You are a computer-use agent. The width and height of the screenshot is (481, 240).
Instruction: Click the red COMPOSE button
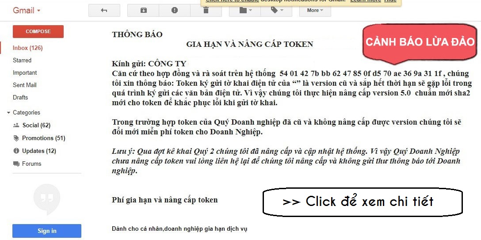pyautogui.click(x=38, y=31)
